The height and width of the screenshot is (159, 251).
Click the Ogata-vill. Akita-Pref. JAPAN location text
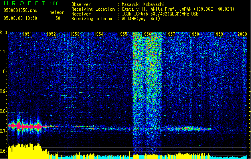pyautogui.click(x=178, y=9)
